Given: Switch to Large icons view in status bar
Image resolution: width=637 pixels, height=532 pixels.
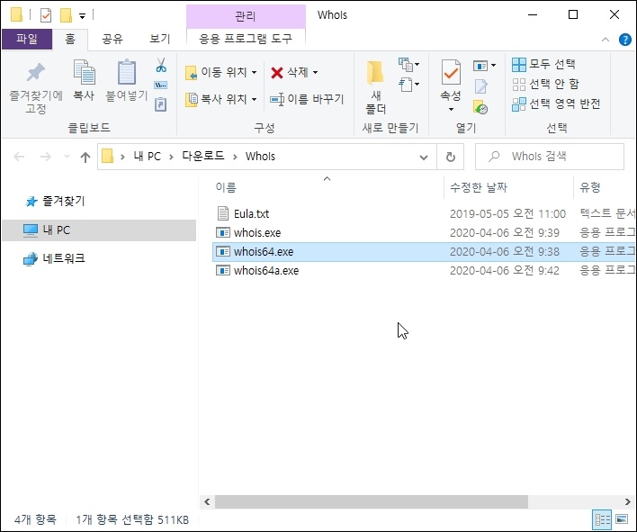Looking at the screenshot, I should (x=622, y=519).
